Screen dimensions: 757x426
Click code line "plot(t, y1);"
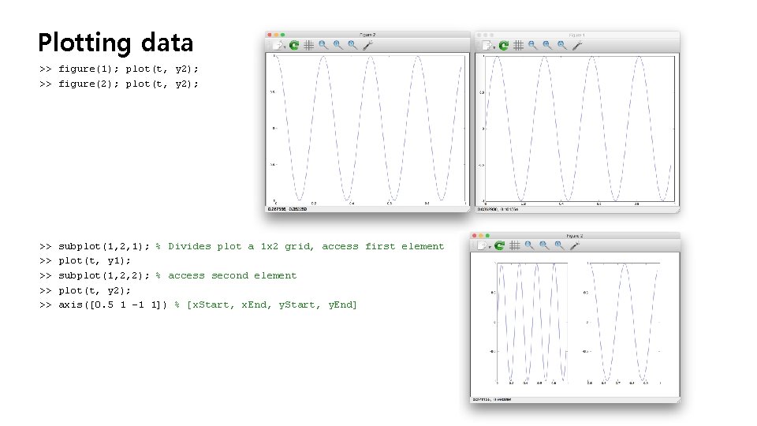[95, 261]
